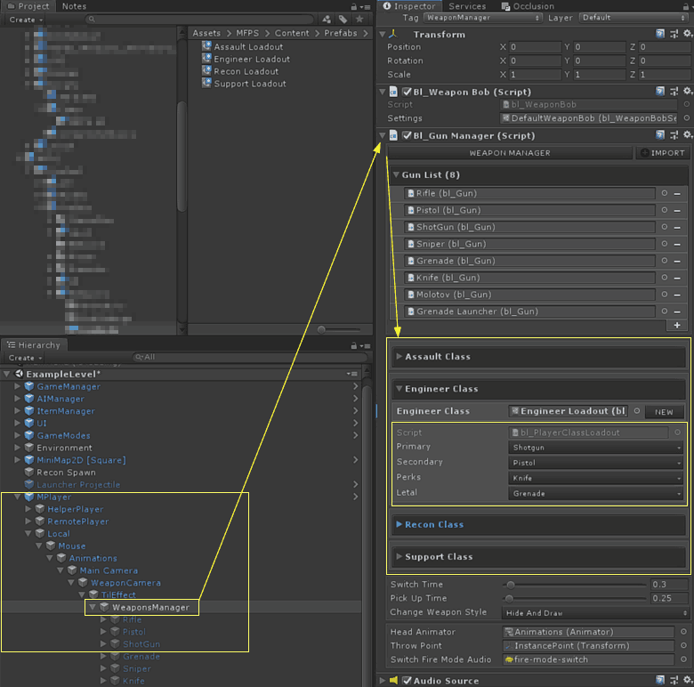The image size is (694, 687).
Task: Click the Transform component gear icon
Action: coord(686,34)
